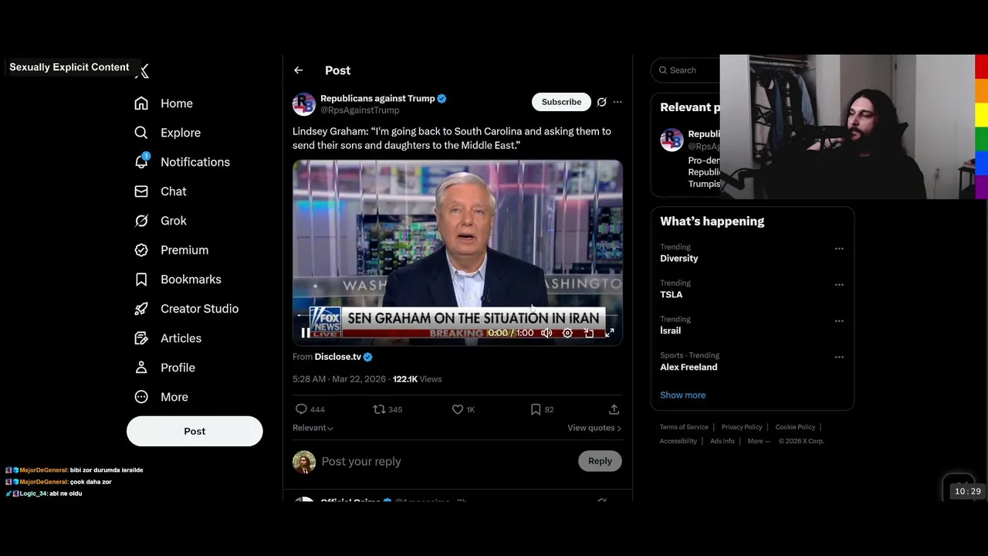The width and height of the screenshot is (988, 556).
Task: Open the Relevant sort dropdown
Action: [x=313, y=428]
